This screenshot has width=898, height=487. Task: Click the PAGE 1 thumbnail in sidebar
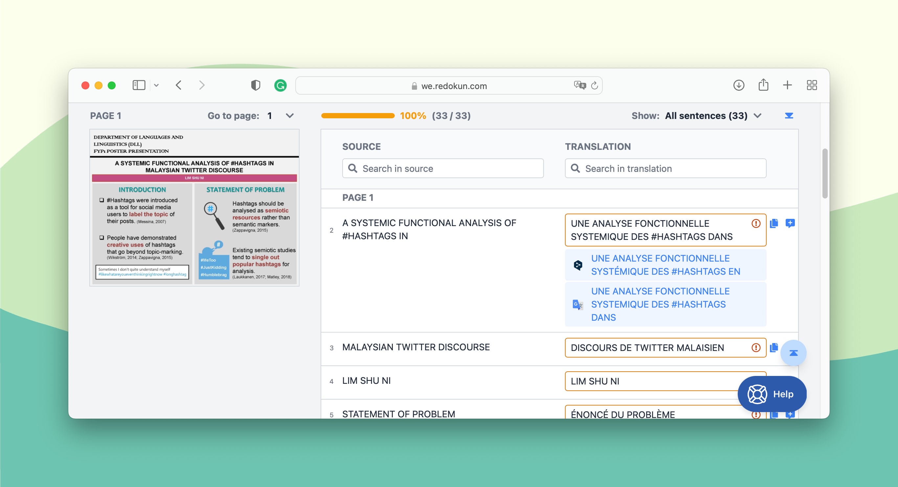(x=196, y=209)
